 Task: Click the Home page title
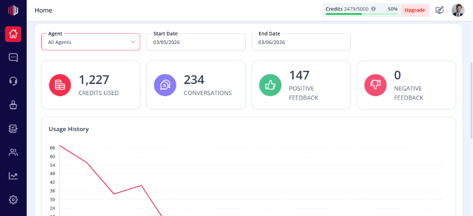[43, 10]
